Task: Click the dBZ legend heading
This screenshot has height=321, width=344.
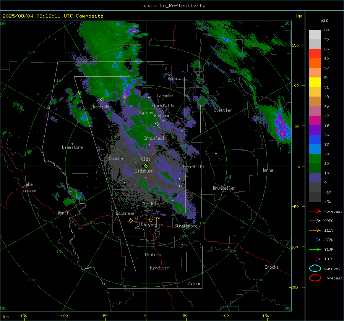Action: [x=324, y=21]
